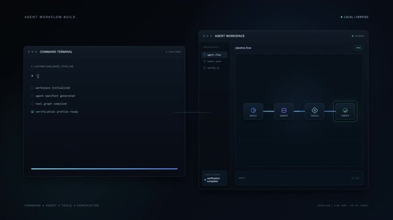This screenshot has width=393, height=220.
Task: Click 'COMMAND TERMINAL' window title
Action: tap(56, 52)
